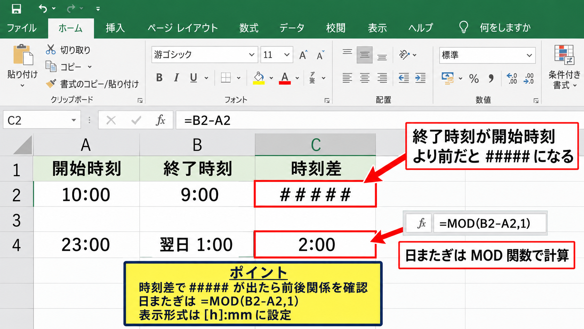This screenshot has width=584, height=329.
Task: Click the 切り取り button label
Action: [x=75, y=50]
